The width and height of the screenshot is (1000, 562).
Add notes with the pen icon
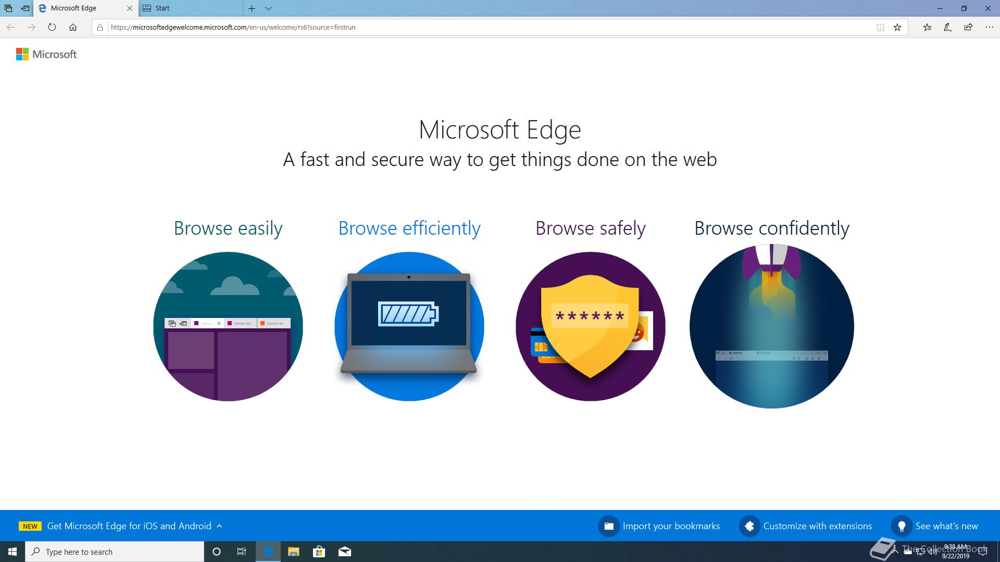(948, 27)
